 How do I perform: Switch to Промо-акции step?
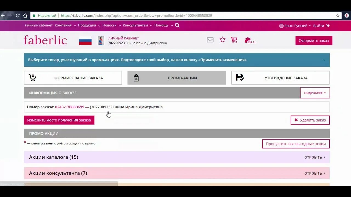[x=177, y=78]
